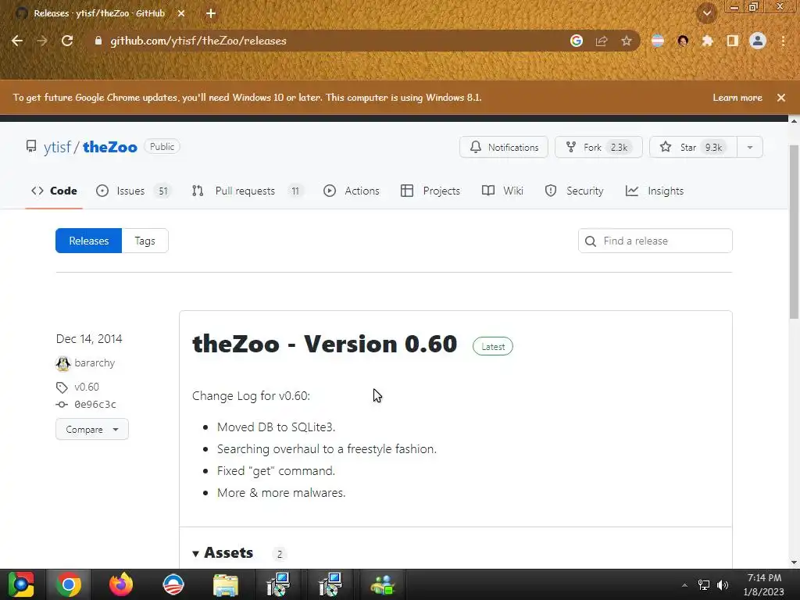Click the address bar URL
The image size is (800, 600).
click(198, 41)
